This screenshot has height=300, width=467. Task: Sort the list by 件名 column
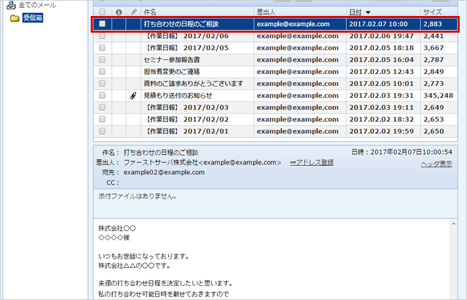point(150,12)
